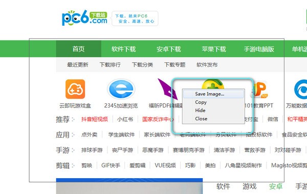The height and width of the screenshot is (194, 307).
Task: Open 下载专题 sub-navigation link
Action: (174, 64)
